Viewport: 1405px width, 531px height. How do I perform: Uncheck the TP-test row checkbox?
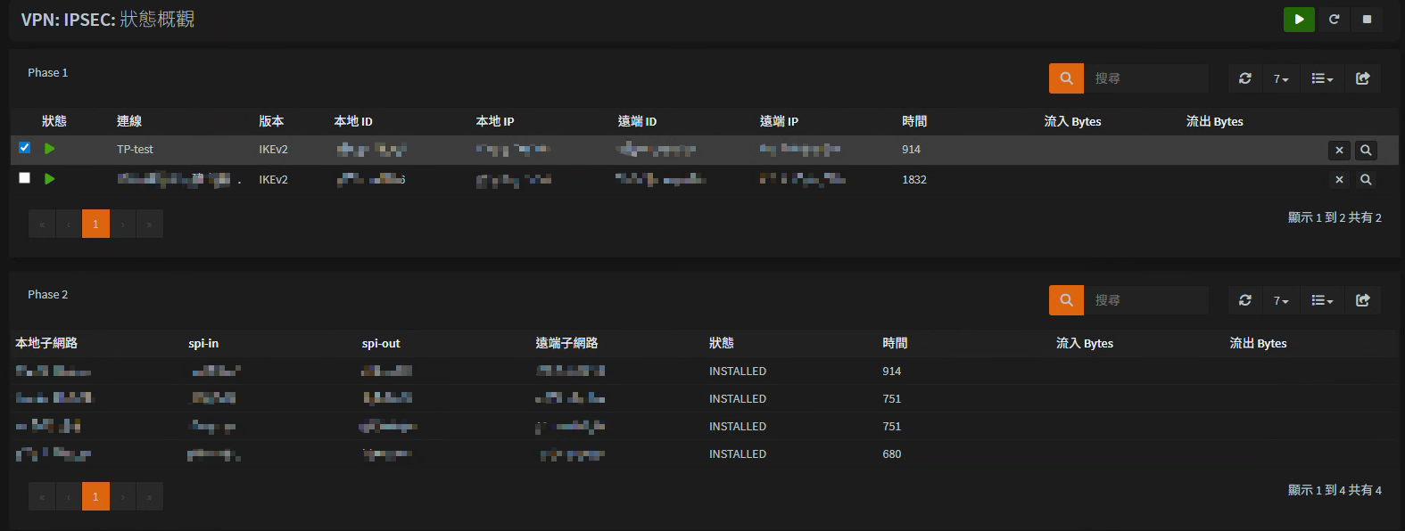pyautogui.click(x=24, y=148)
